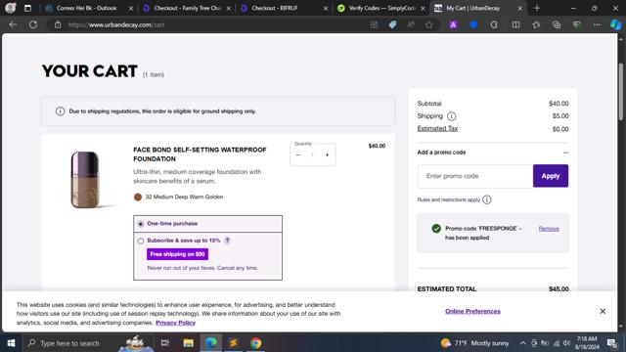This screenshot has height=352, width=626.
Task: Close the Checkout - RIFRUF tab
Action: 326,8
